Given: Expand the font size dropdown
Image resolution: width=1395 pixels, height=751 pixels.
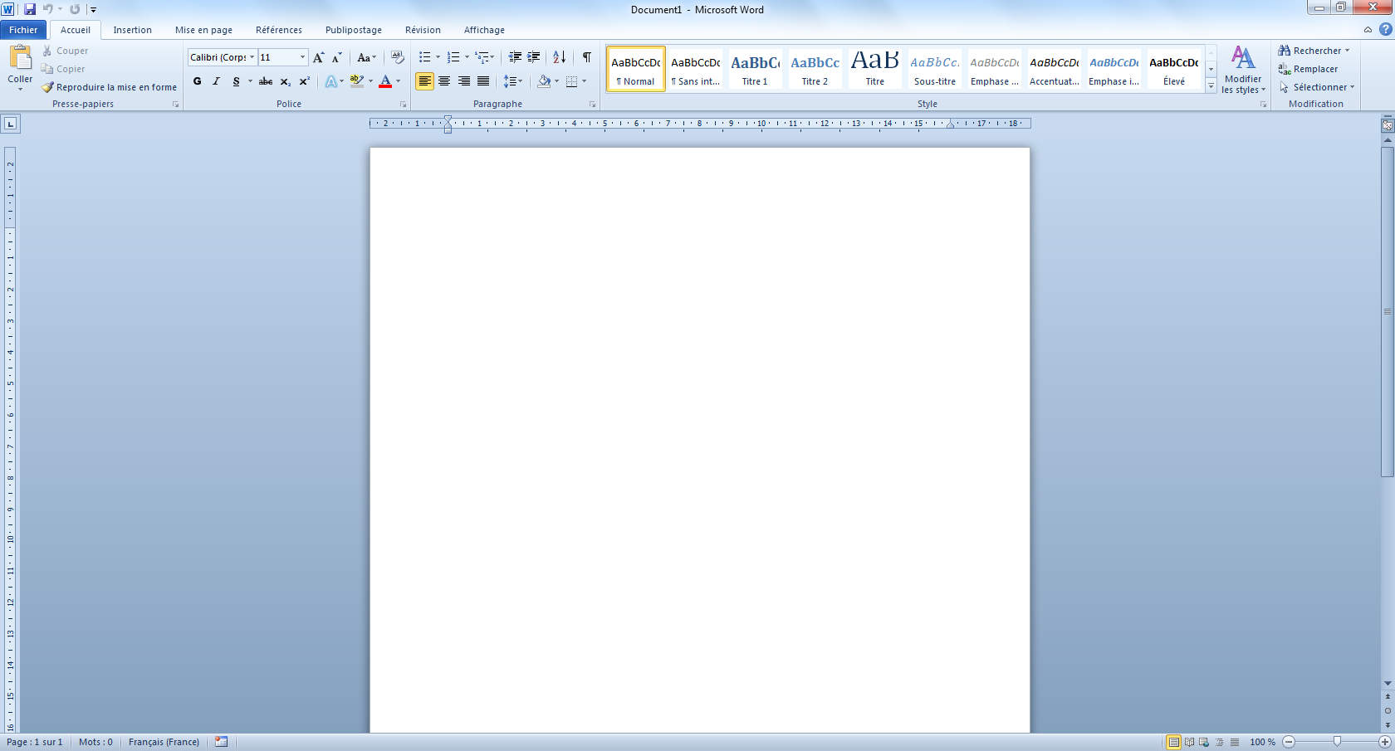Looking at the screenshot, I should pyautogui.click(x=302, y=57).
